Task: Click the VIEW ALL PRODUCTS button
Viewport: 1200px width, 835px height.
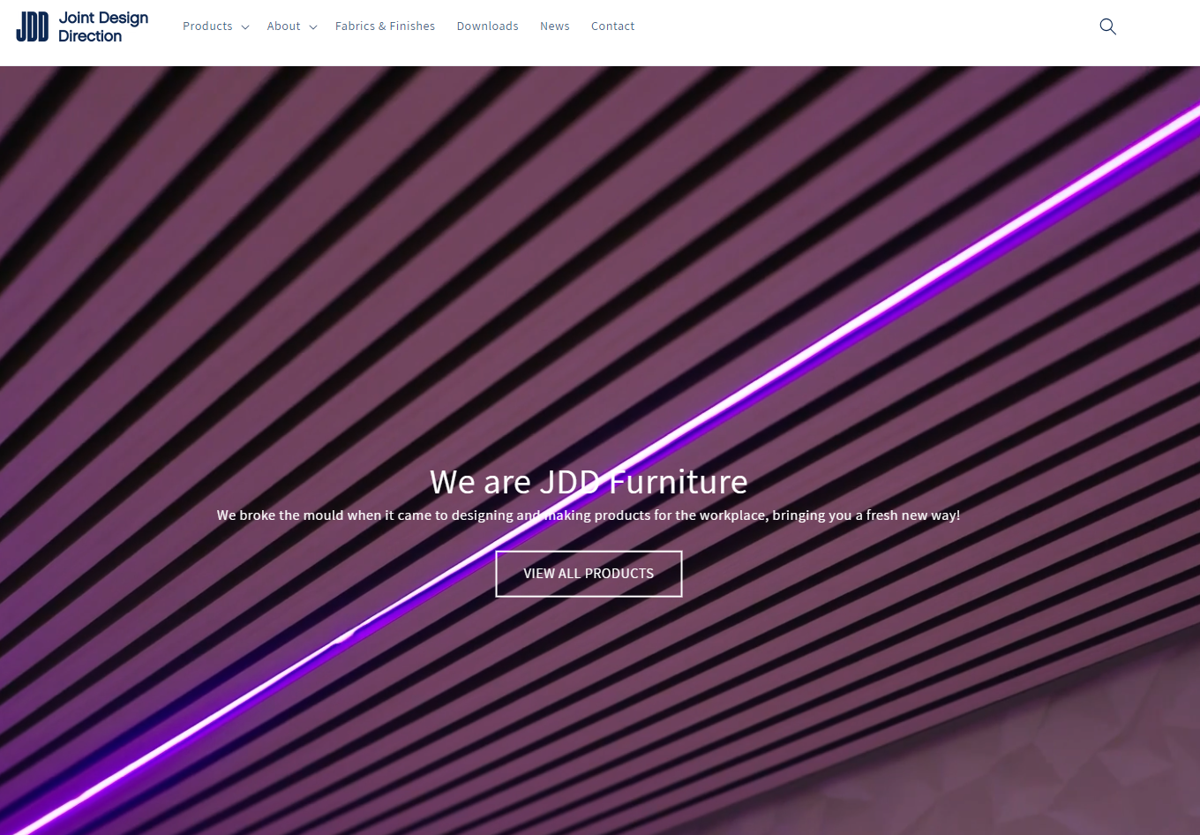Action: pyautogui.click(x=589, y=573)
